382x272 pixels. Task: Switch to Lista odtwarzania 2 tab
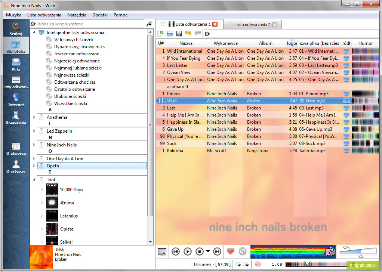[x=253, y=25]
